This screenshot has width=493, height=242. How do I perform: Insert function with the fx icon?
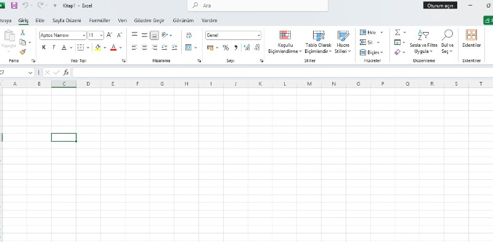tap(66, 73)
